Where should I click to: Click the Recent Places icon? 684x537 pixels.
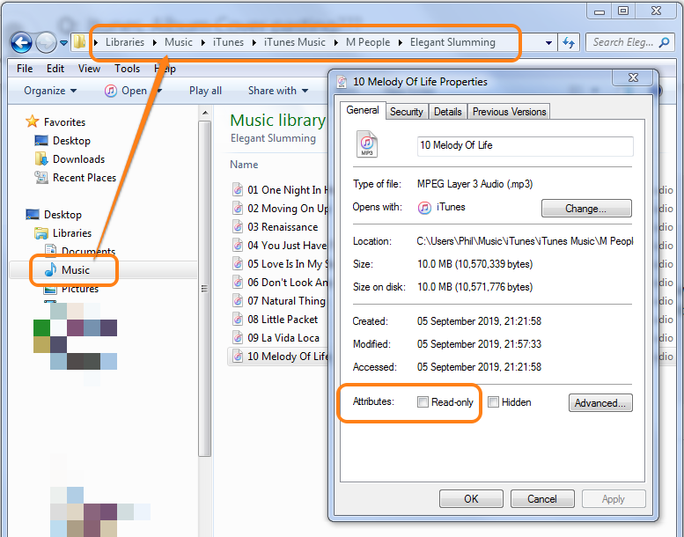(x=41, y=178)
